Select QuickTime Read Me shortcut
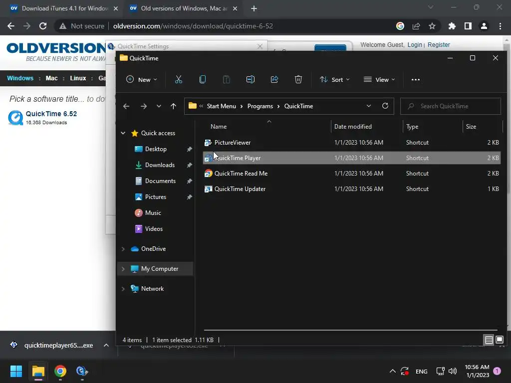This screenshot has width=511, height=383. [x=351, y=173]
